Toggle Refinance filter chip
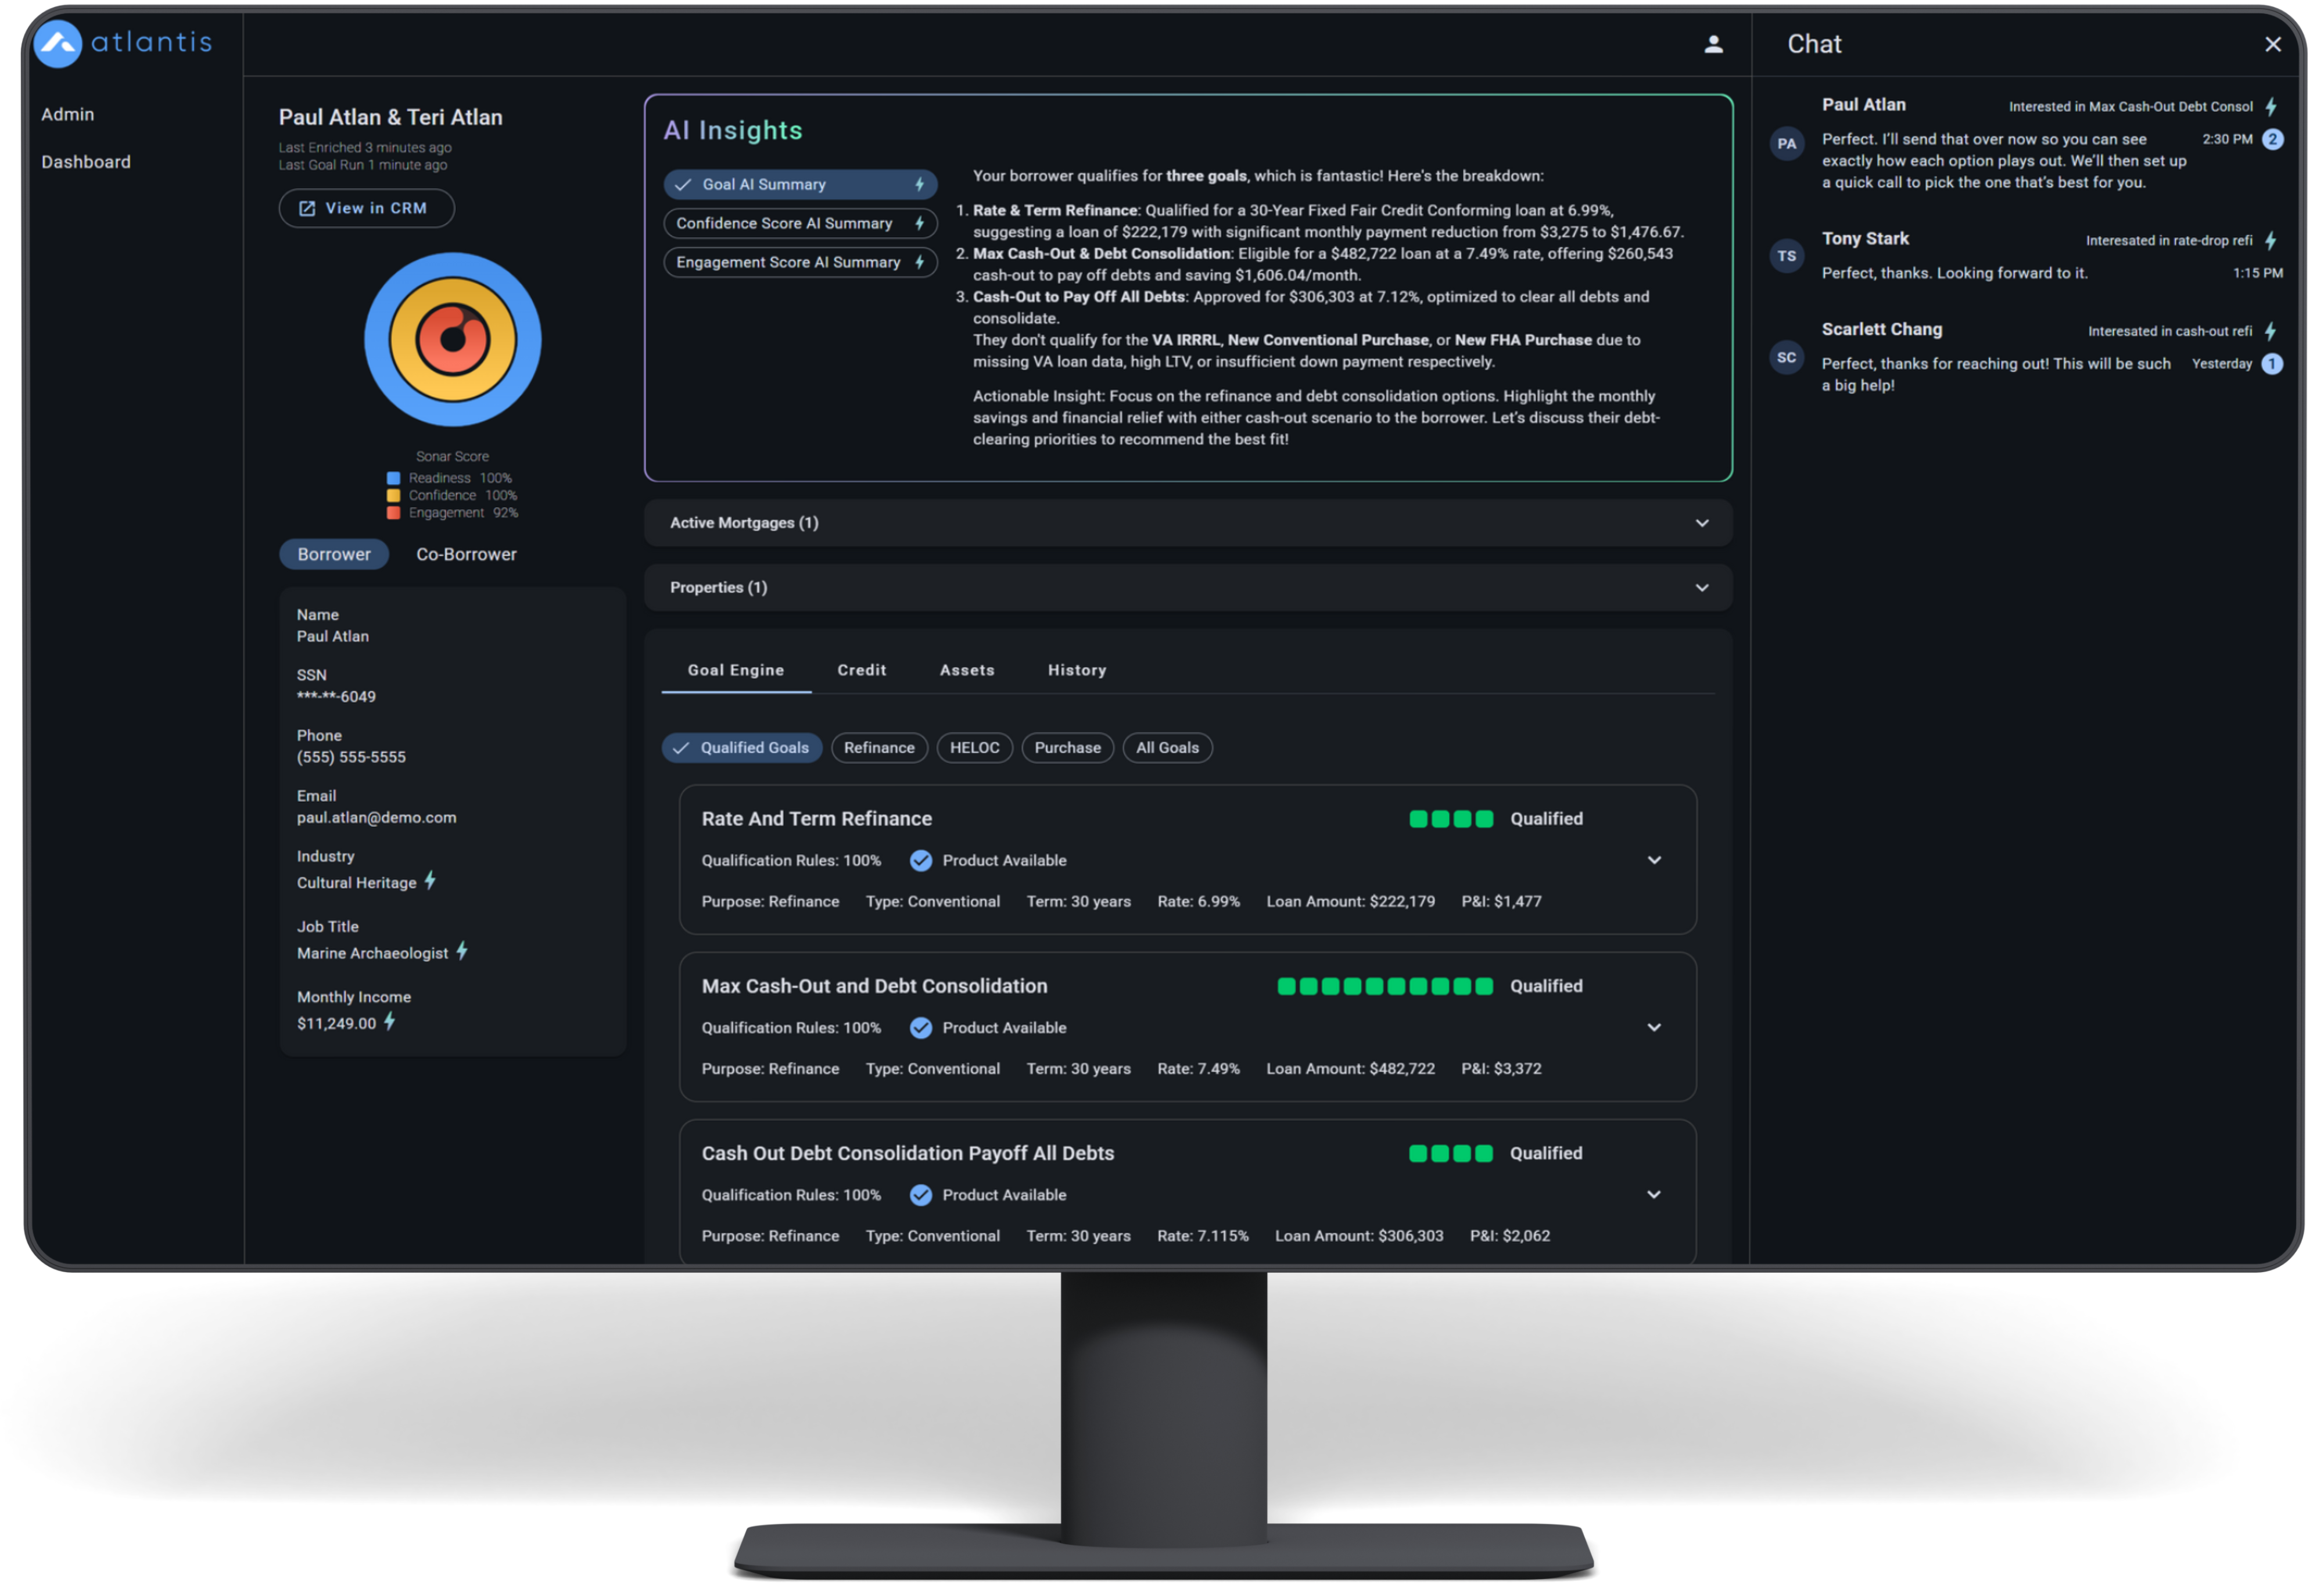This screenshot has width=2324, height=1586. point(879,747)
